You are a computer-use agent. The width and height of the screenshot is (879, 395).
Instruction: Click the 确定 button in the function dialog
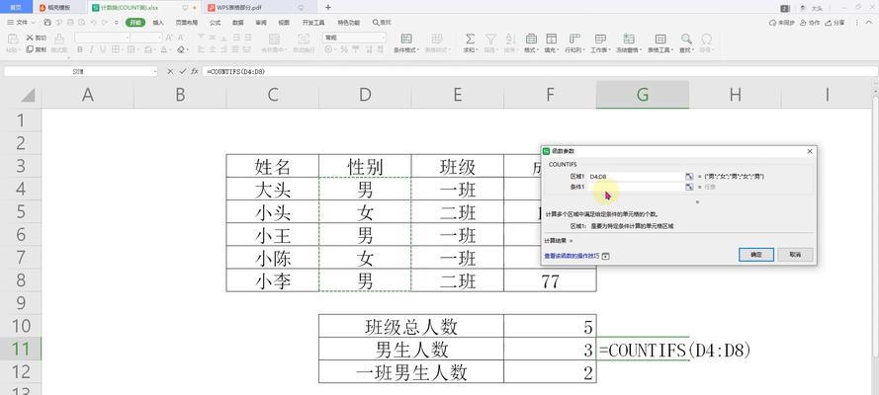pyautogui.click(x=756, y=255)
